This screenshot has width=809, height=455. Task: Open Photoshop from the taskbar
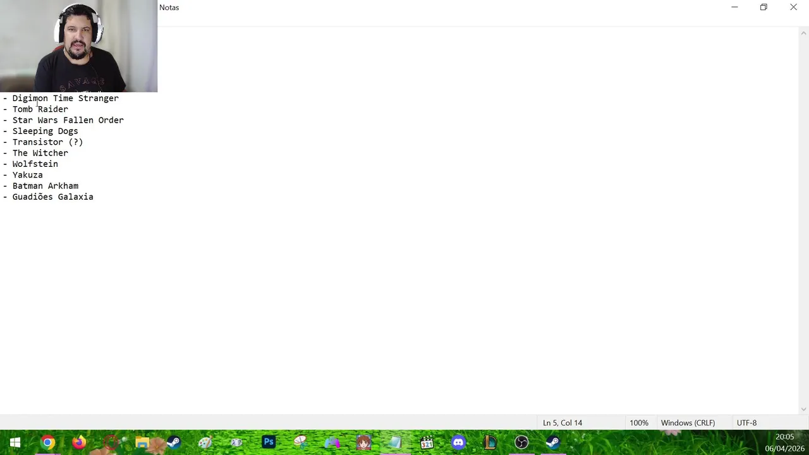pos(269,442)
